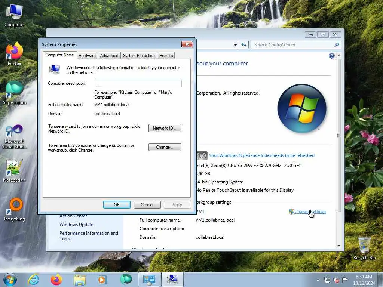
Task: Click the refresh button beside the address bar
Action: pyautogui.click(x=244, y=45)
